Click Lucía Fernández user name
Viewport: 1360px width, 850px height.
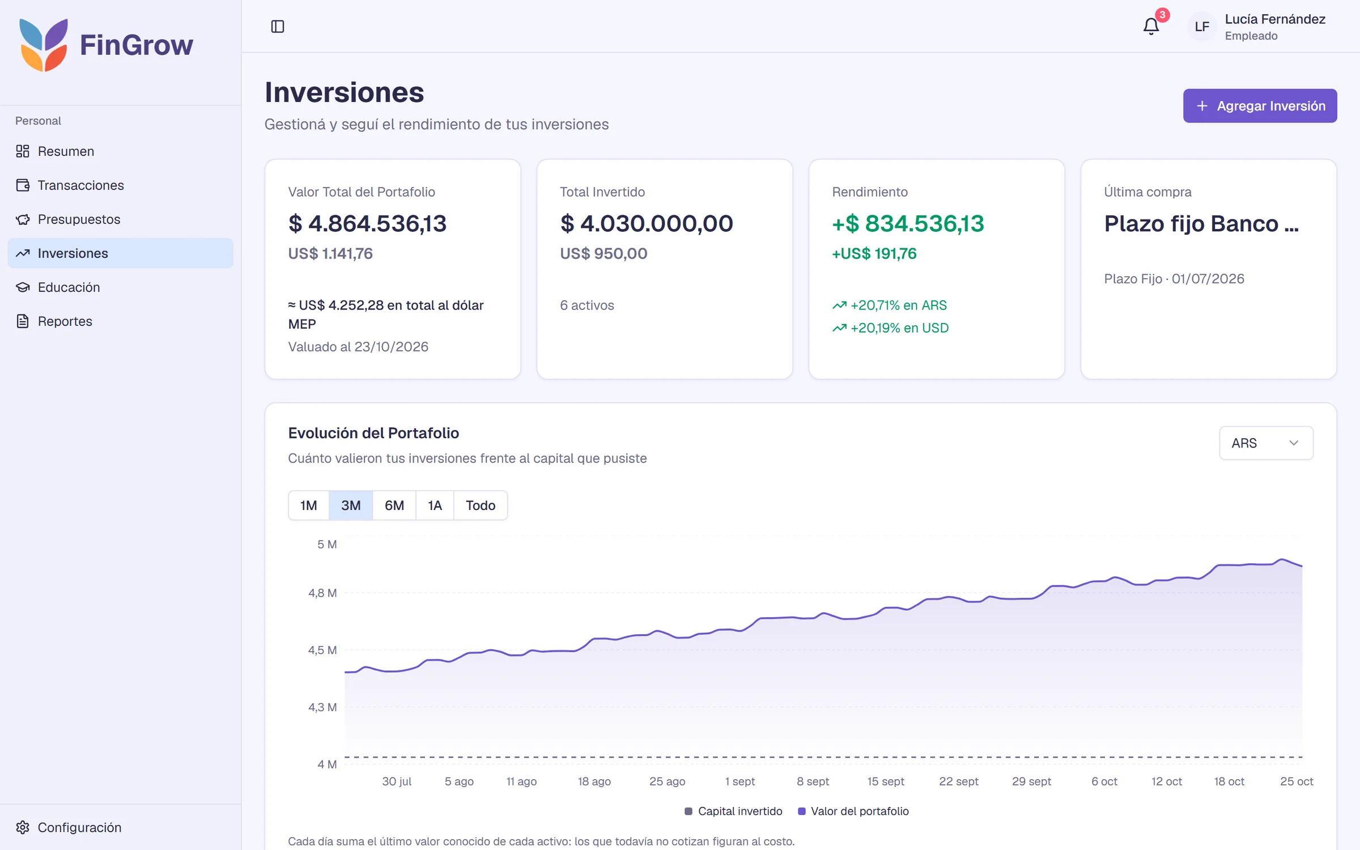(1275, 19)
